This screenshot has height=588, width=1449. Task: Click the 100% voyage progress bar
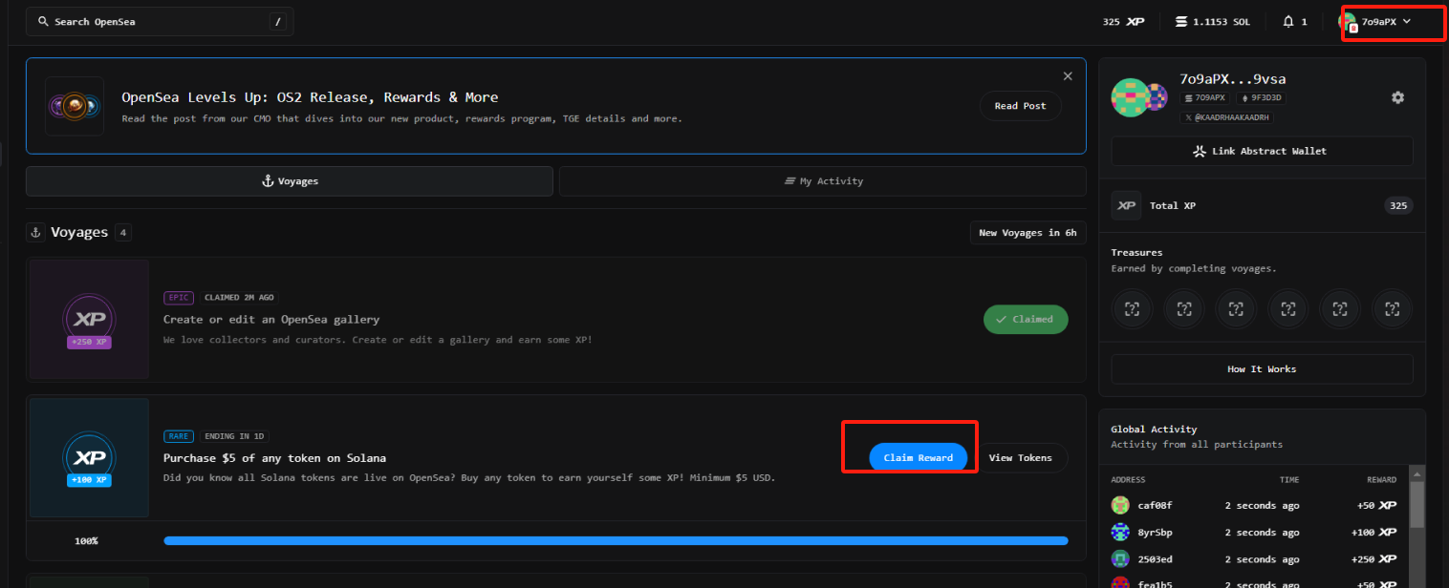(x=616, y=540)
